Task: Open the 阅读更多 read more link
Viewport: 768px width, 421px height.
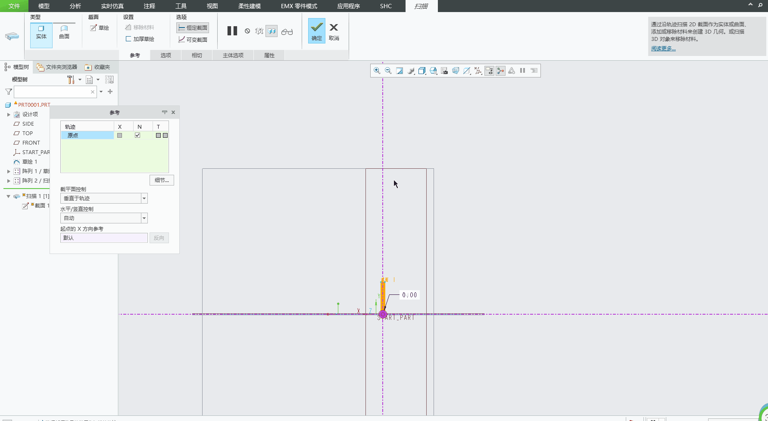Action: (x=663, y=49)
